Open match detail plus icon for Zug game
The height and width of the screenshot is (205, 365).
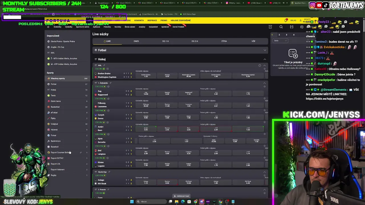point(108,87)
